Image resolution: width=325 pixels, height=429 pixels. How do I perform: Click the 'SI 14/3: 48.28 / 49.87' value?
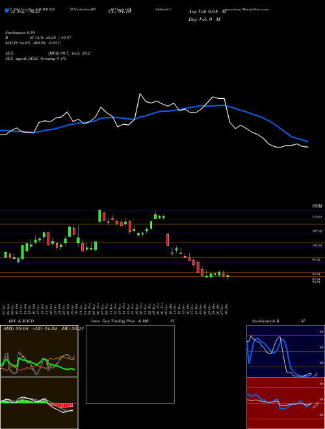pos(51,38)
